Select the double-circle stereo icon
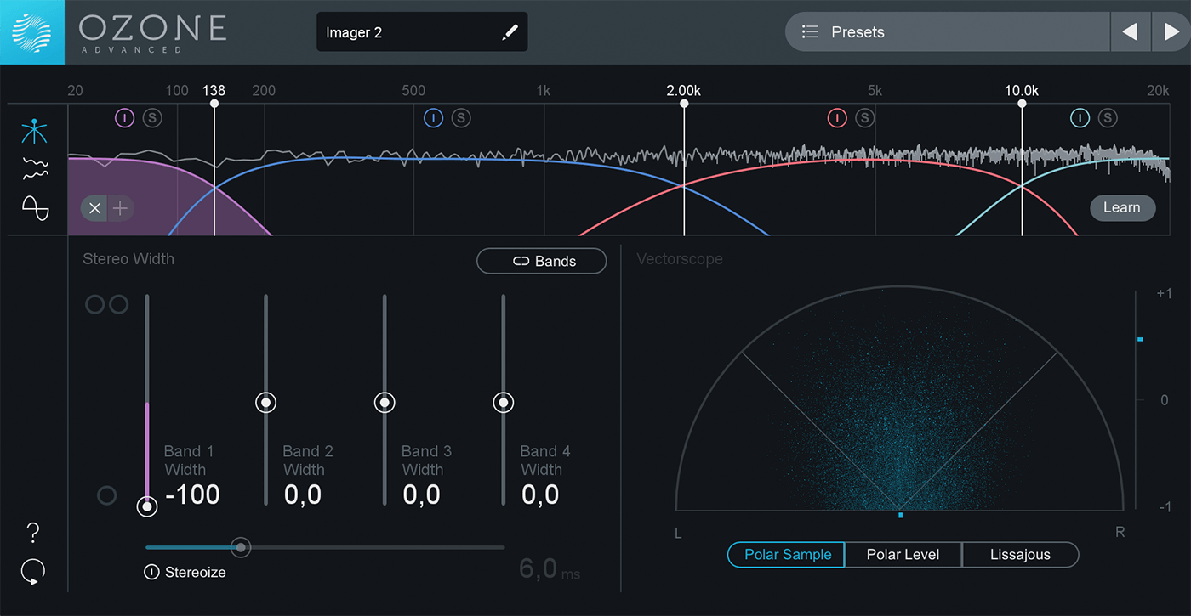 pyautogui.click(x=106, y=304)
